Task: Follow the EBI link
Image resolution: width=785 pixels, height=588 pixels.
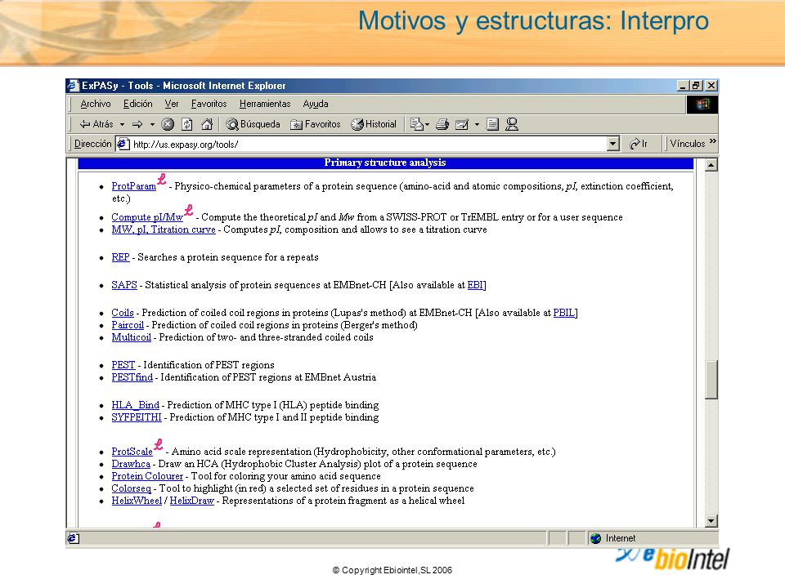Action: click(x=474, y=285)
